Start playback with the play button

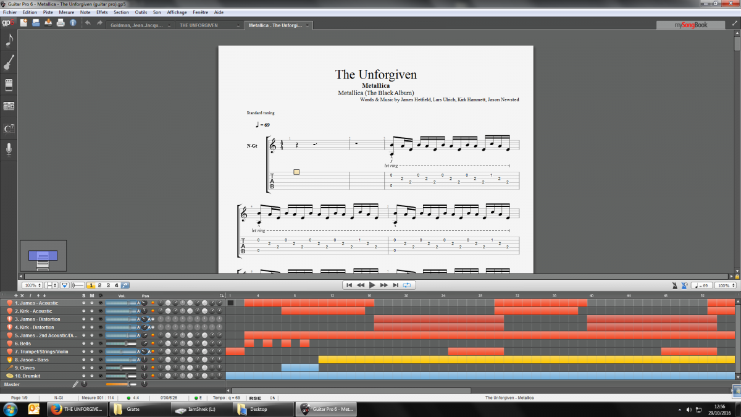pyautogui.click(x=372, y=285)
